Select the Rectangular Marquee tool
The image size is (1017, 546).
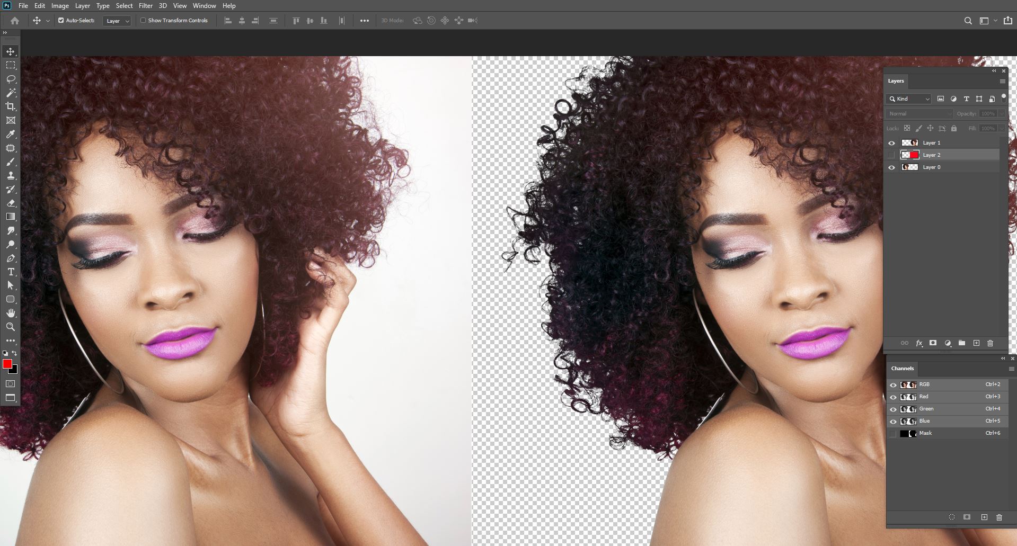pos(11,65)
